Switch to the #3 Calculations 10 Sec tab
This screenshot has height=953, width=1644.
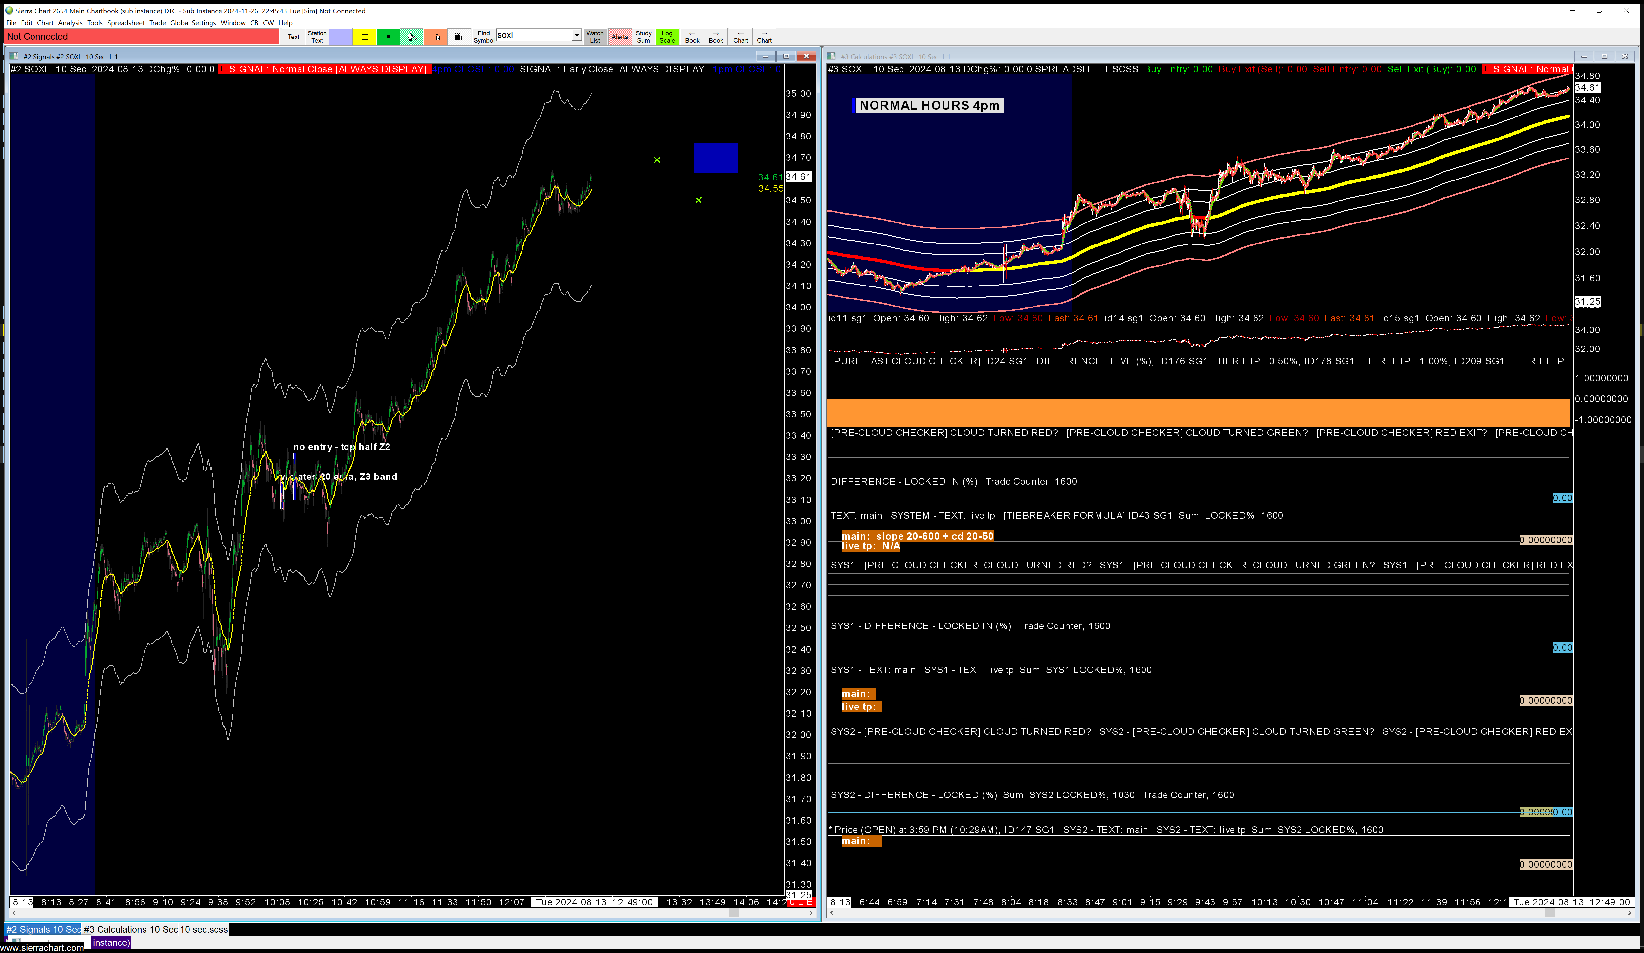click(130, 929)
